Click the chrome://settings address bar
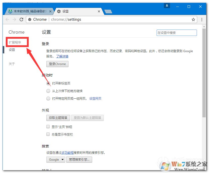Screen dimensions: 209x173 (x=112, y=19)
